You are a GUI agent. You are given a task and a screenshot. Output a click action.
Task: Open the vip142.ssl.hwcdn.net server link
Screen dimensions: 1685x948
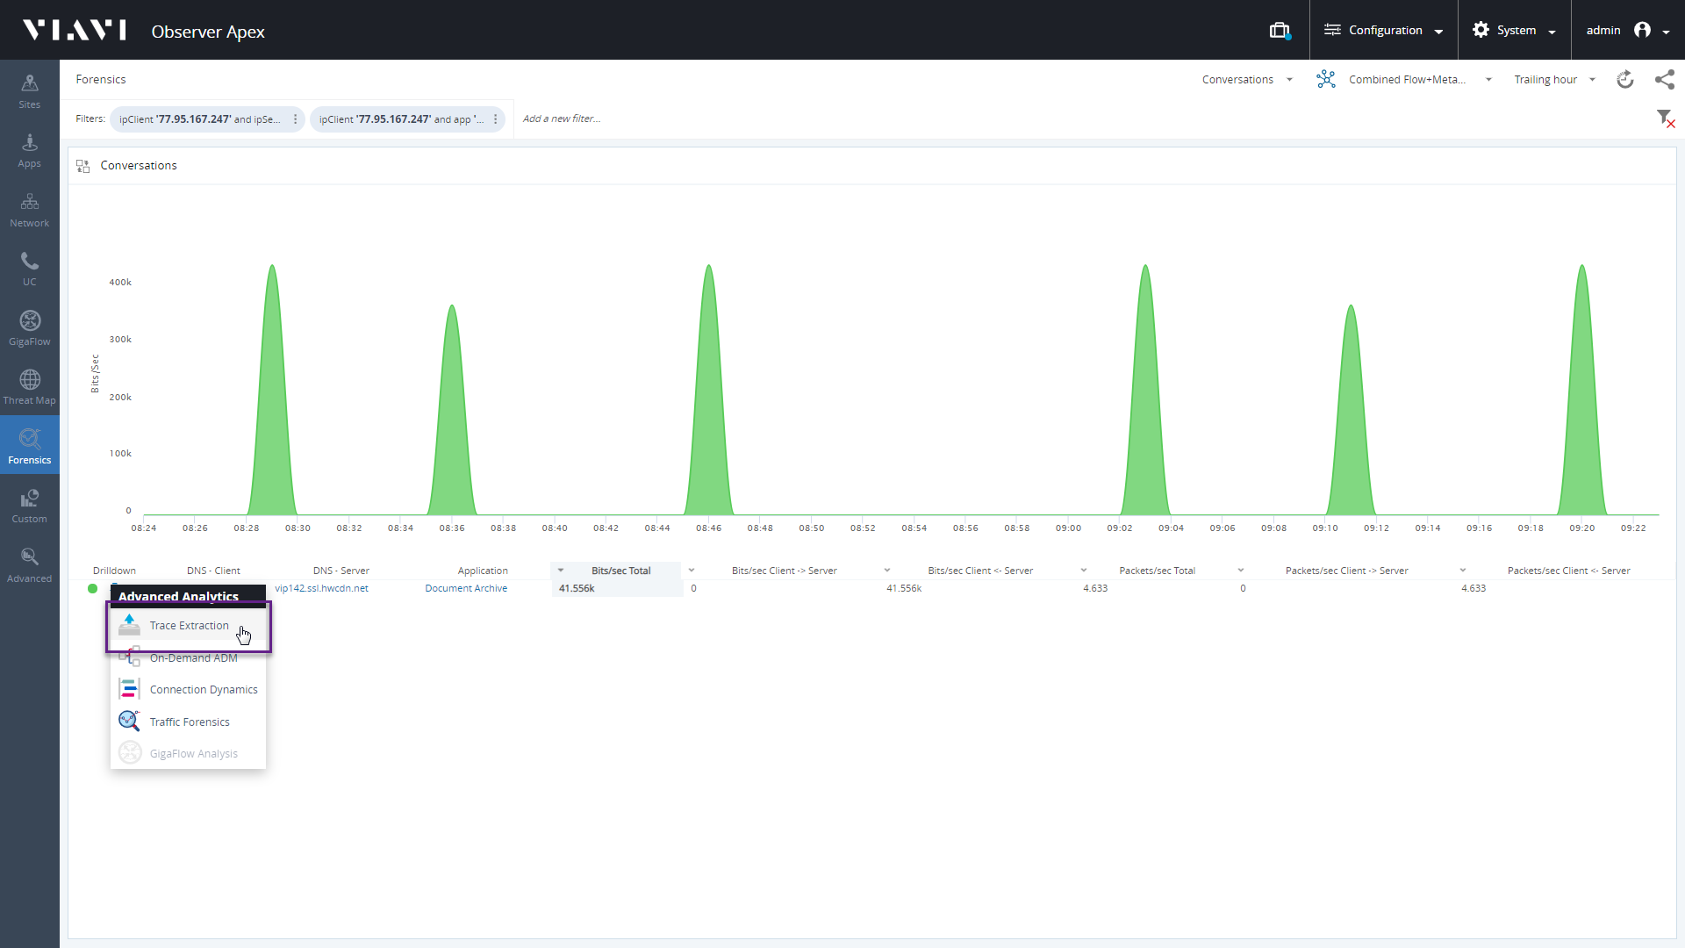(x=321, y=588)
